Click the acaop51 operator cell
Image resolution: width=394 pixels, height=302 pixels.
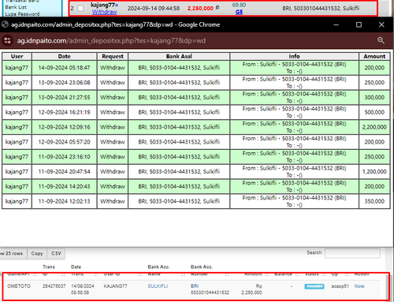pyautogui.click(x=340, y=286)
